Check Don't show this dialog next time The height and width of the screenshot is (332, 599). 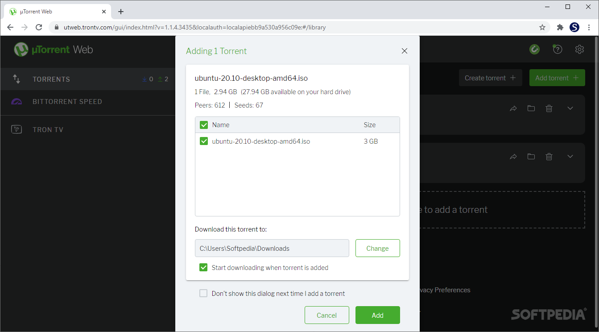pyautogui.click(x=203, y=294)
